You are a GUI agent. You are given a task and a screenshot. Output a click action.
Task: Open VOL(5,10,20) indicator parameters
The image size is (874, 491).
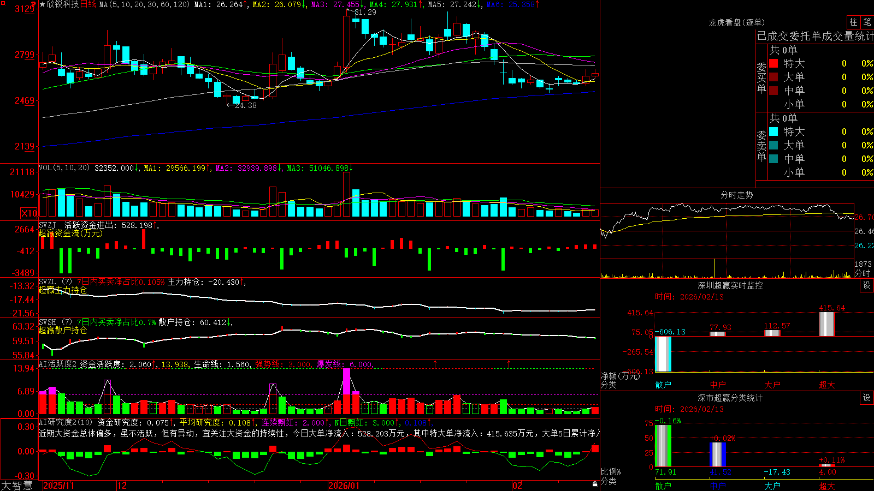[x=64, y=167]
